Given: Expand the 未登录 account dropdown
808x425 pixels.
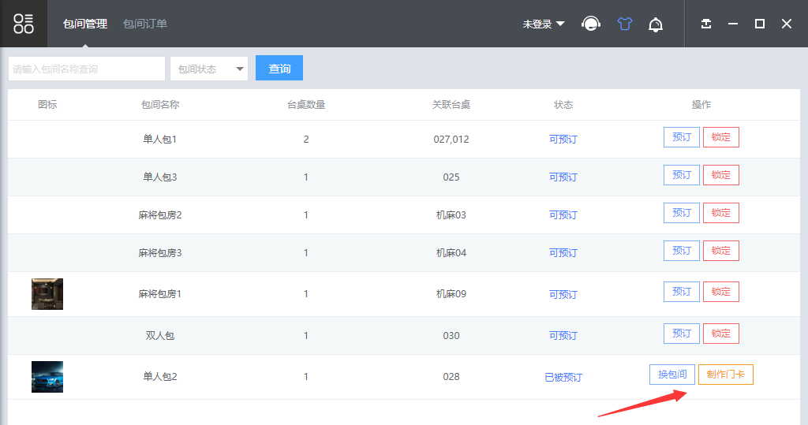Looking at the screenshot, I should pyautogui.click(x=544, y=24).
